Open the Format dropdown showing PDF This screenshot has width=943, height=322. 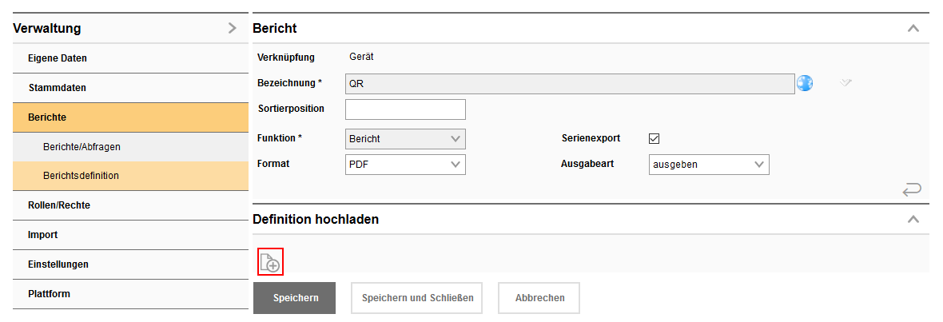pyautogui.click(x=405, y=165)
